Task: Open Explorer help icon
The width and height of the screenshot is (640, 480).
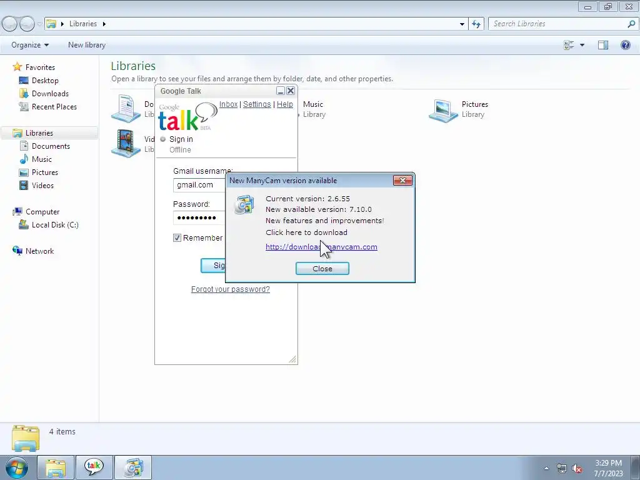Action: [625, 45]
